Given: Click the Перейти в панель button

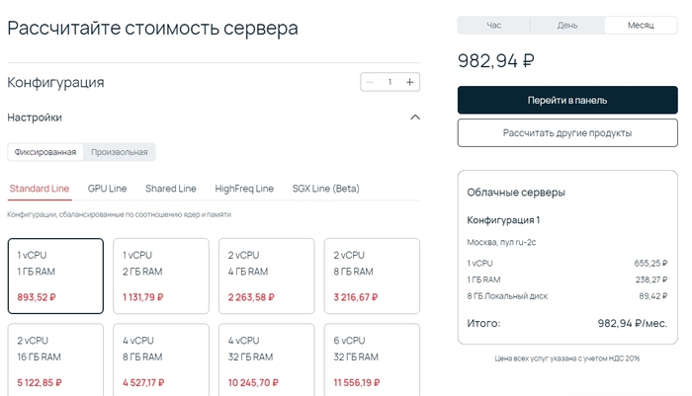Looking at the screenshot, I should pos(567,100).
